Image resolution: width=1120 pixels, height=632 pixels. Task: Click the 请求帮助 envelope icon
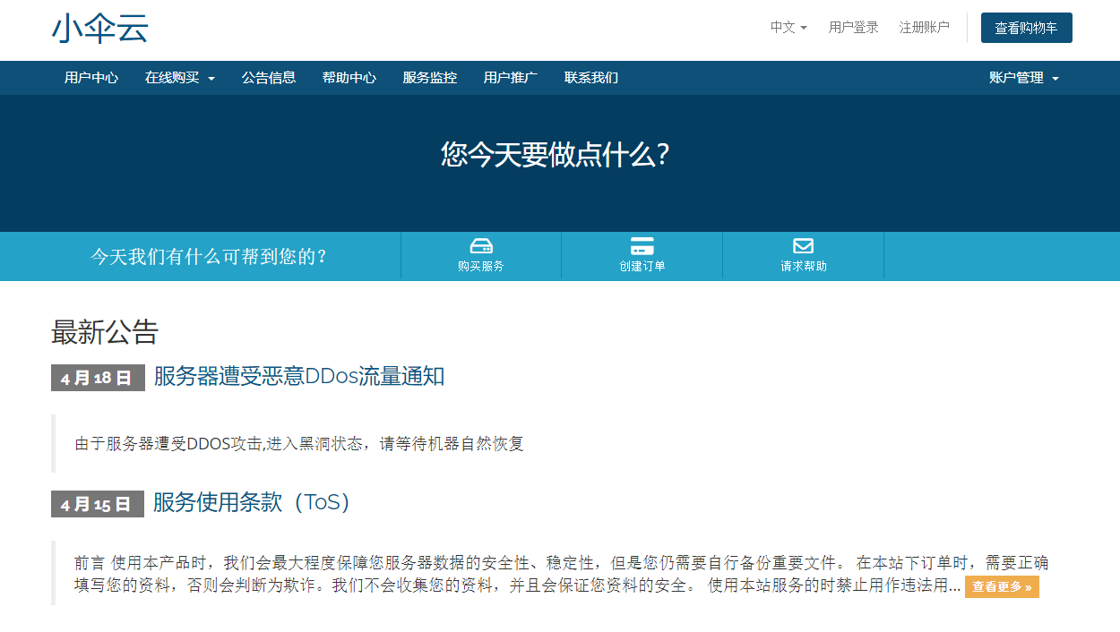[803, 246]
